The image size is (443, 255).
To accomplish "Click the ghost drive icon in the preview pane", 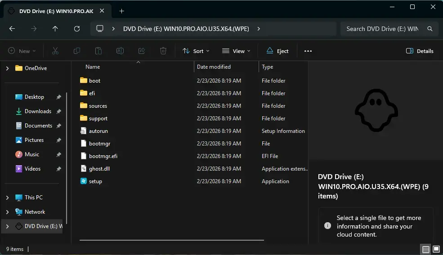I will click(376, 110).
